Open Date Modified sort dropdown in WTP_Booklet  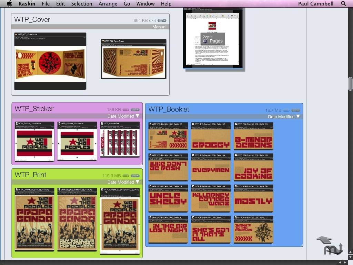(x=284, y=117)
